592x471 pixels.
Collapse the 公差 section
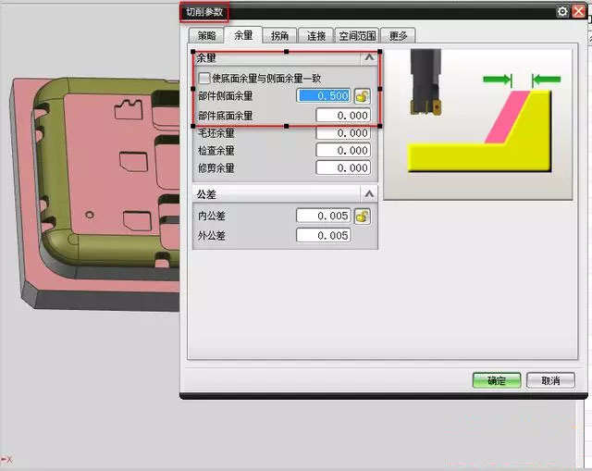click(369, 193)
